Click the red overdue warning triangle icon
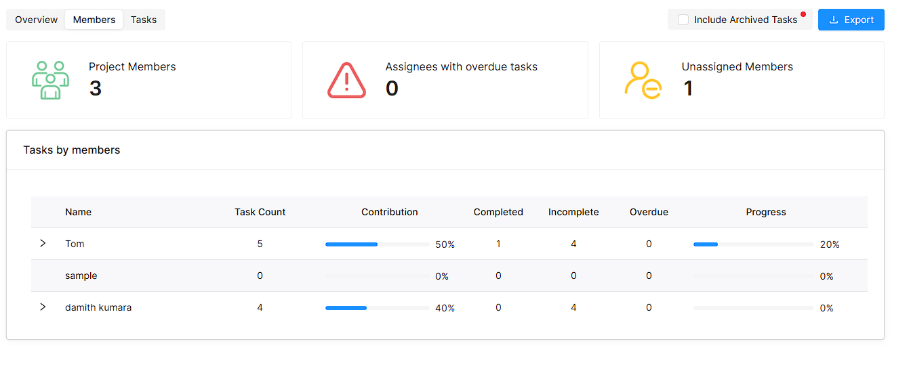Image resolution: width=909 pixels, height=371 pixels. click(x=346, y=81)
